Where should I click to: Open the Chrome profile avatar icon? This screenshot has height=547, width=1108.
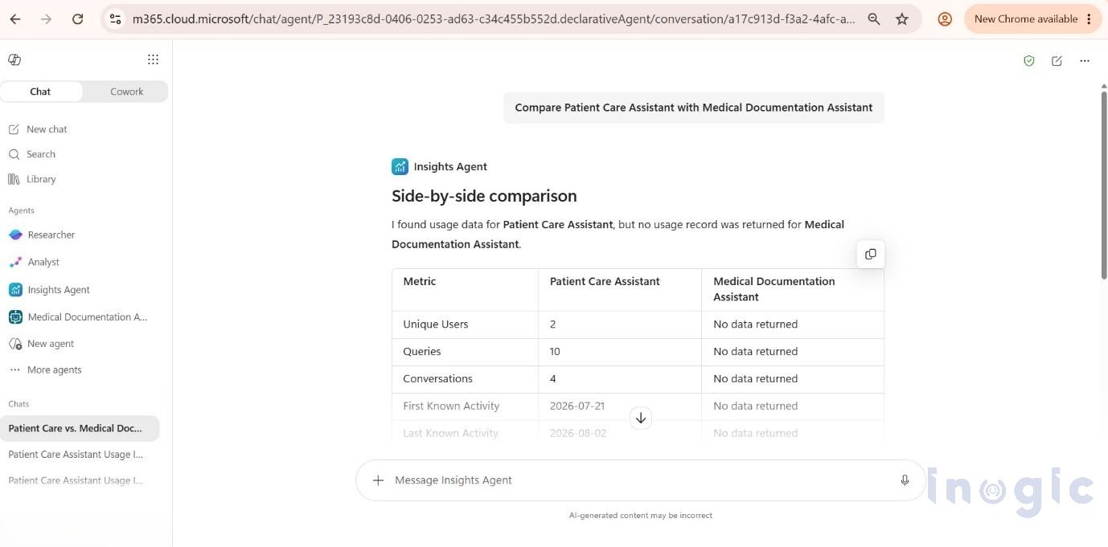[945, 18]
